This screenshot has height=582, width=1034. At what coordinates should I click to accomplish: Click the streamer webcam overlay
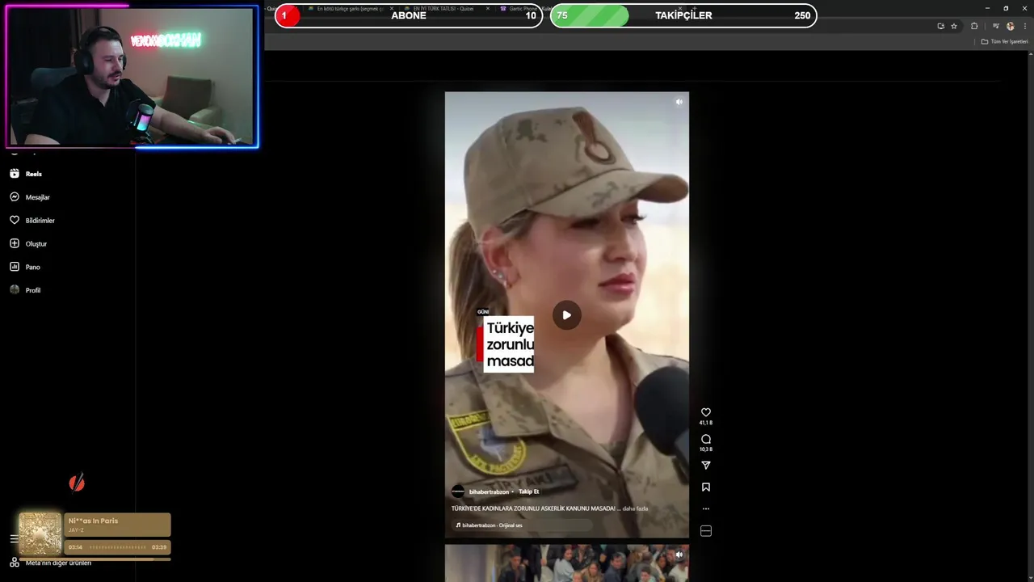(132, 77)
